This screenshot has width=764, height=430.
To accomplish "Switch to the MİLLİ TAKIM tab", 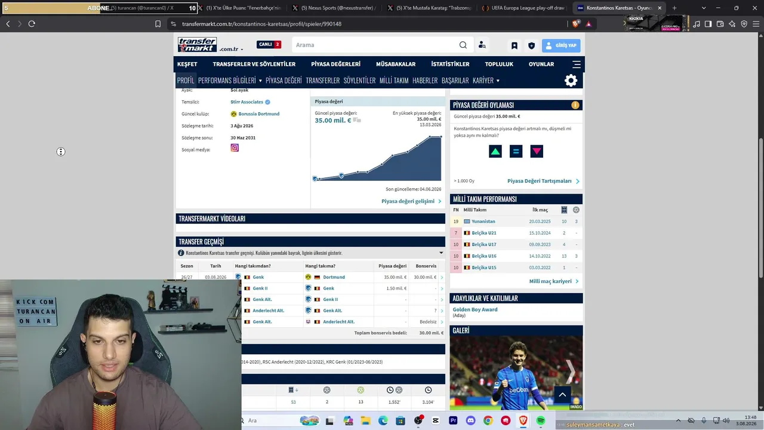I will [x=394, y=80].
